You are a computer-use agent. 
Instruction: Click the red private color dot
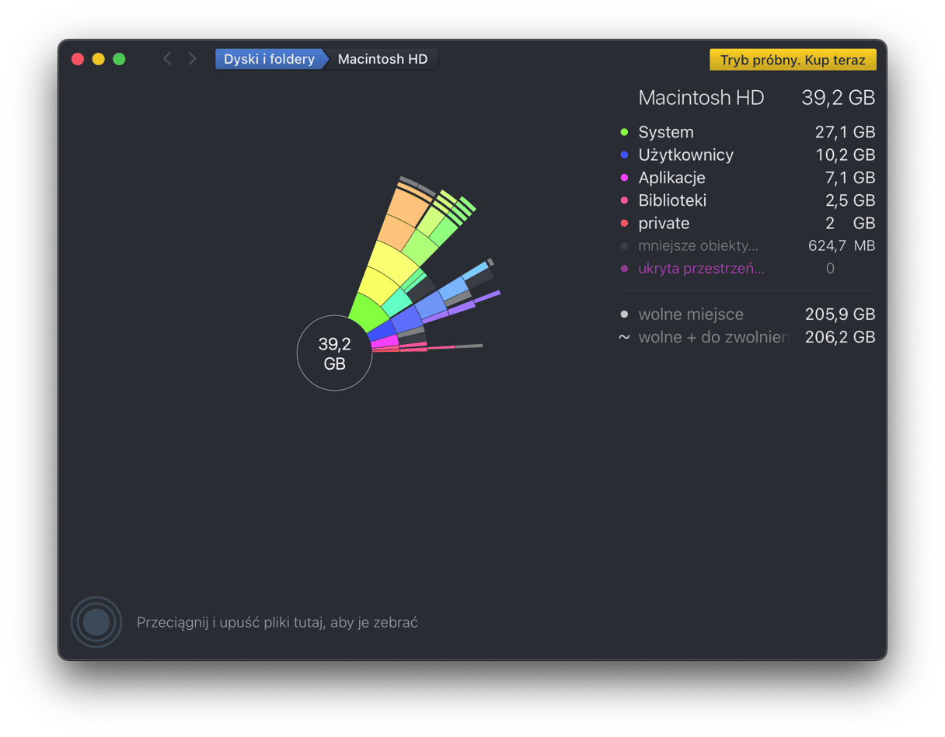[624, 224]
